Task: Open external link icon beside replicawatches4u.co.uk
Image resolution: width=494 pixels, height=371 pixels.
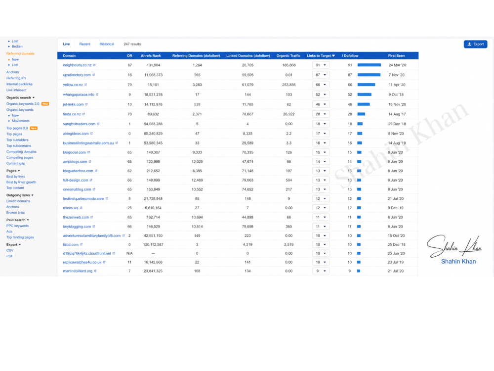Action: coord(104,262)
